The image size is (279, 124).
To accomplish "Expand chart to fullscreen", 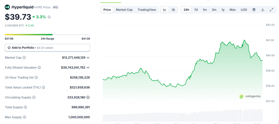I will point(271,10).
